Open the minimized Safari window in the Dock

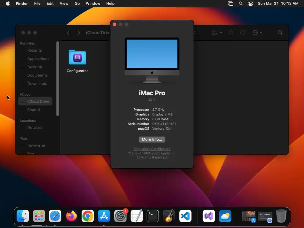coord(265,217)
